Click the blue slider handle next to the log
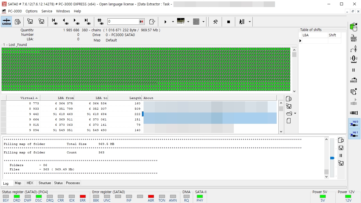Screen dimensions: 361x203 click(332, 158)
